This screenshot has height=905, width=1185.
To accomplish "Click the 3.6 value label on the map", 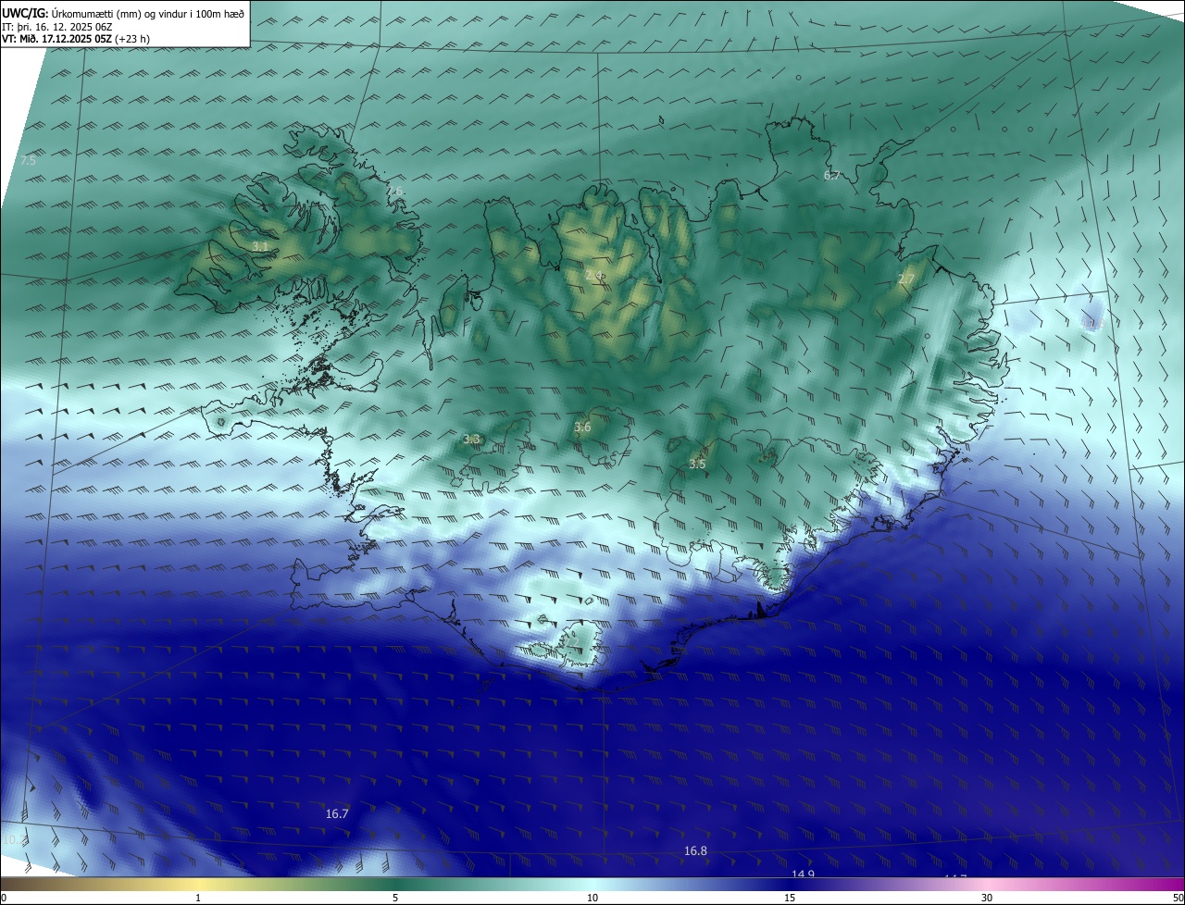I will click(x=582, y=428).
